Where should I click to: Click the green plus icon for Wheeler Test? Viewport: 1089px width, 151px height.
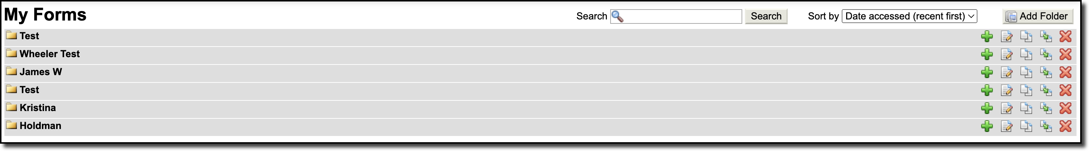coord(987,54)
